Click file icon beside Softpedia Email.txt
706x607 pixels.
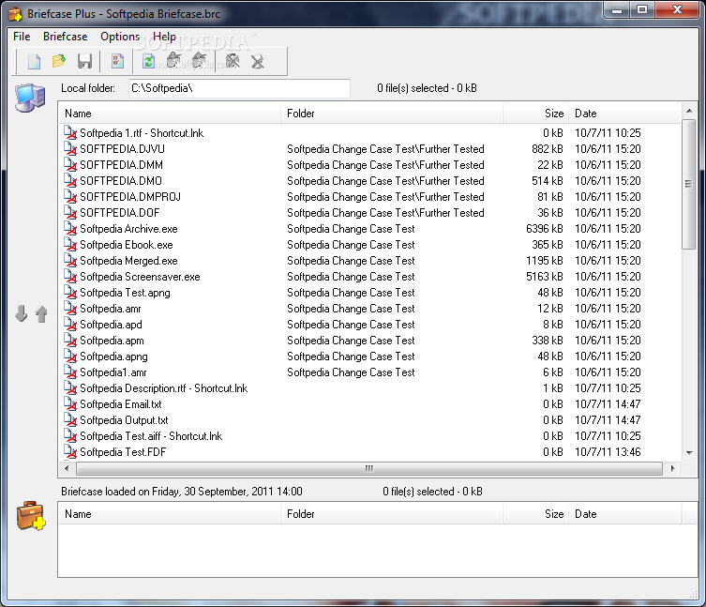pyautogui.click(x=70, y=404)
